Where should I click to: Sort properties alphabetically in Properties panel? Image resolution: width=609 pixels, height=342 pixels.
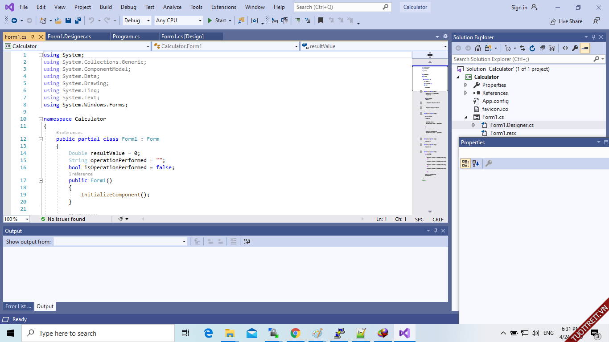[476, 163]
